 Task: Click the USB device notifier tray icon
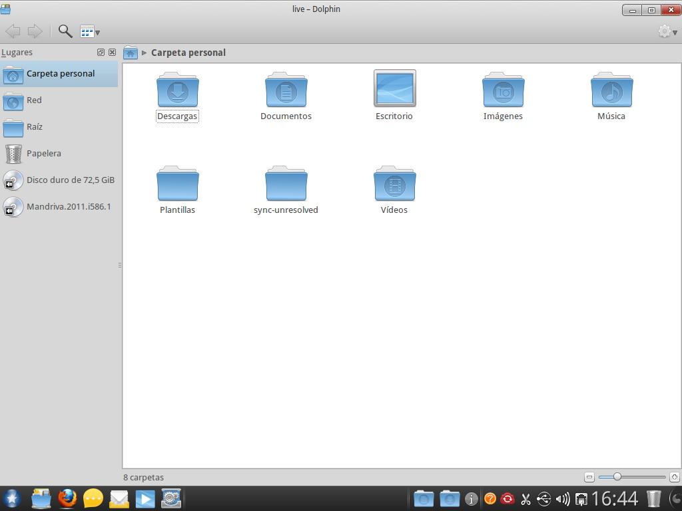(543, 498)
